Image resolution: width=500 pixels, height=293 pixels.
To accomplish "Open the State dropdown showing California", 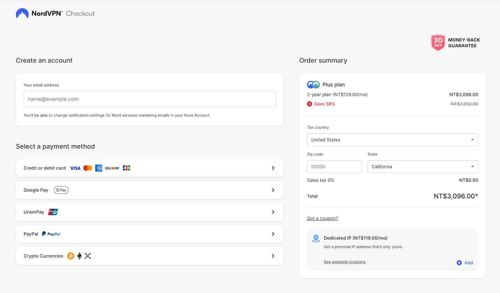I will tap(422, 167).
